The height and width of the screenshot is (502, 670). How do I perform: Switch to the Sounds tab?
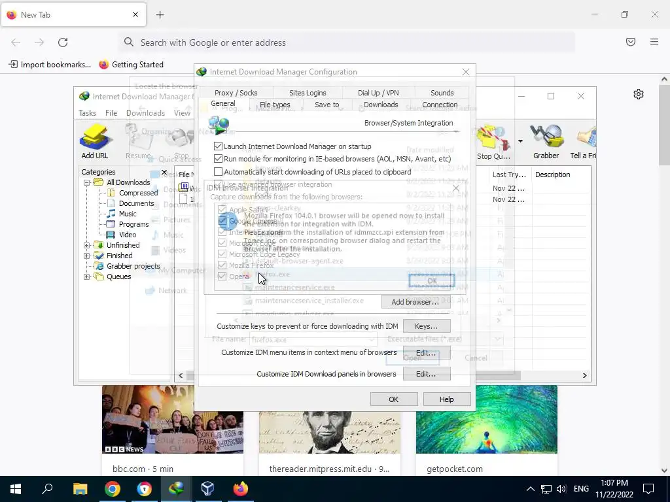tap(442, 93)
